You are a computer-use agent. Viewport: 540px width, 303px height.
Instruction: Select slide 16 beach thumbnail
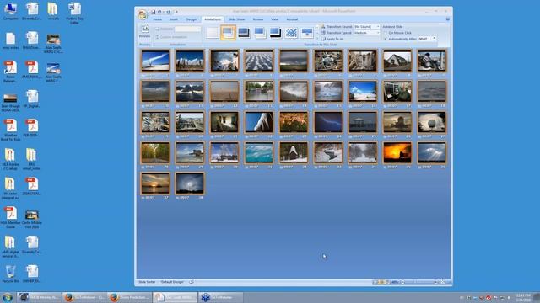pos(363,92)
